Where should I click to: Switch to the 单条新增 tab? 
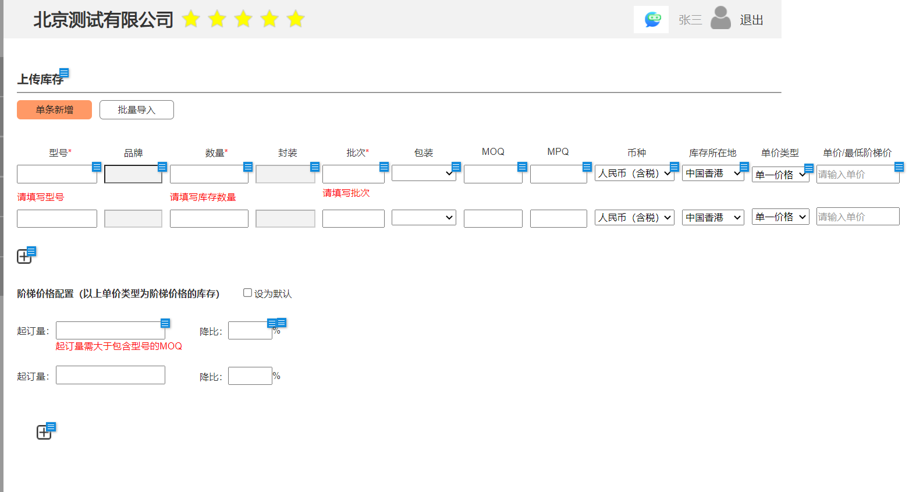point(54,109)
